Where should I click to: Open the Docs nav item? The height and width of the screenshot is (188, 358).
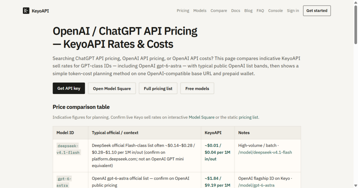[x=236, y=11]
